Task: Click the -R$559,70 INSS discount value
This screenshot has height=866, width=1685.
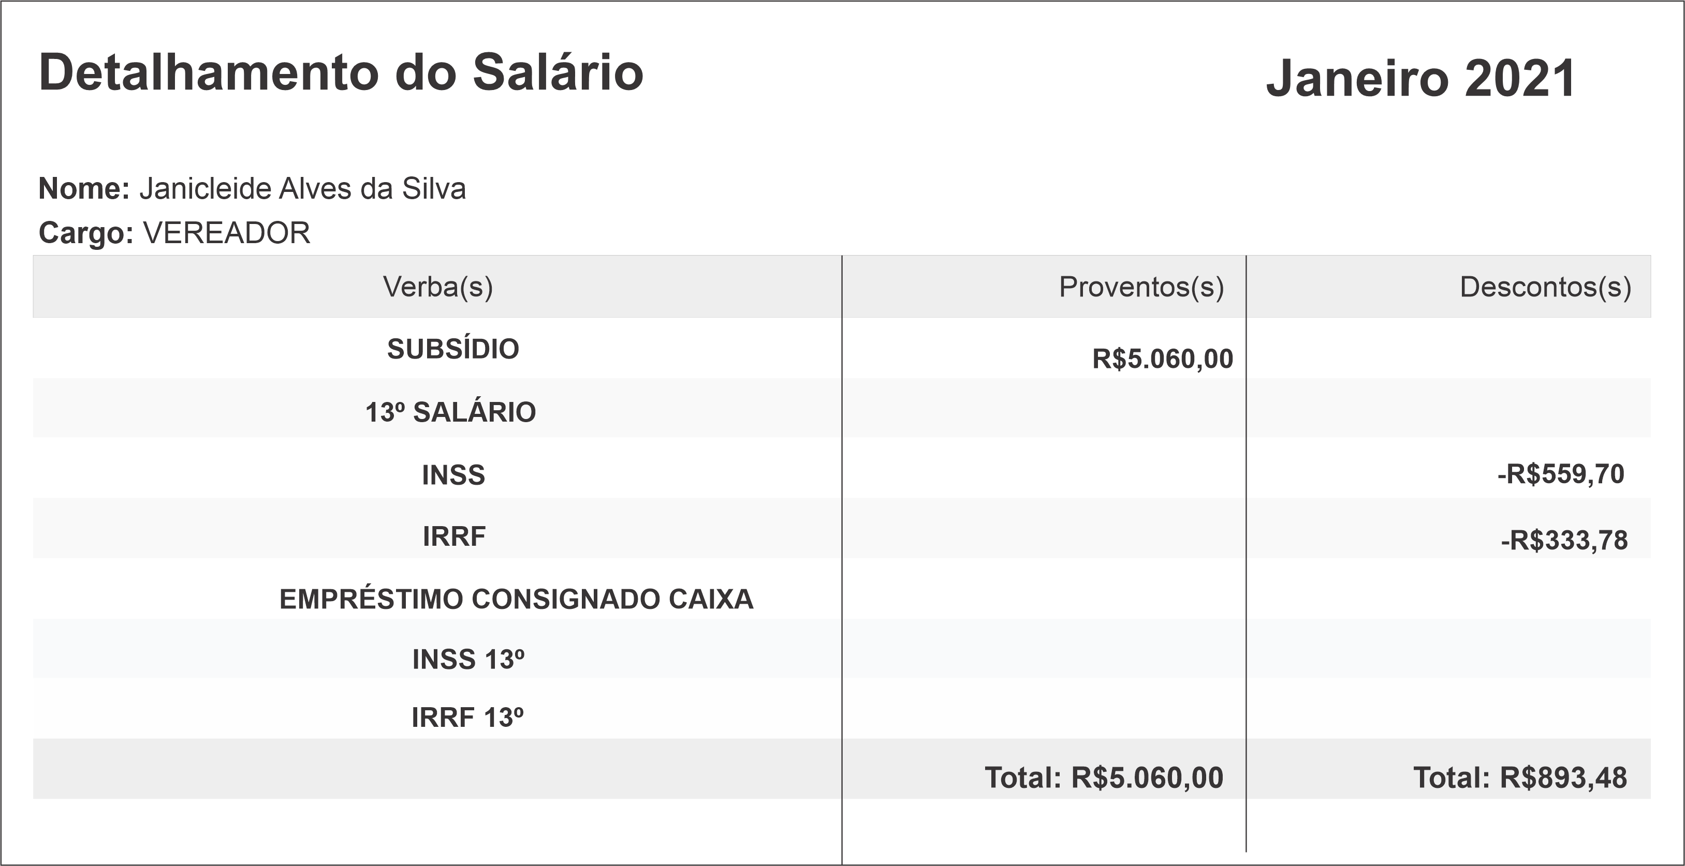Action: 1561,474
